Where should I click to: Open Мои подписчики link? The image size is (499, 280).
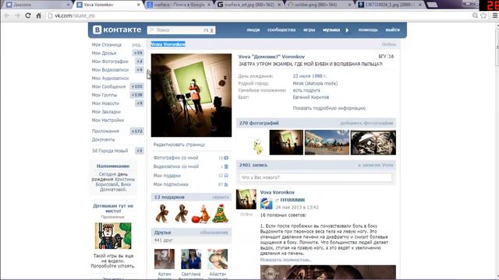coord(171,184)
